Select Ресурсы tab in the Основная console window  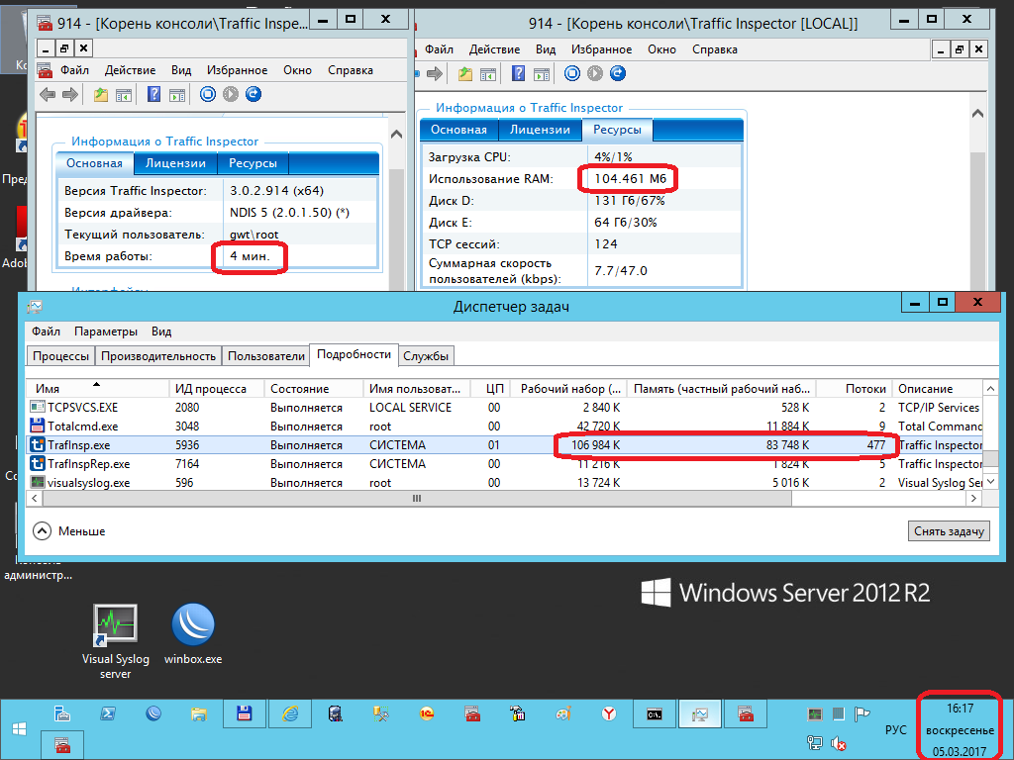click(x=253, y=163)
